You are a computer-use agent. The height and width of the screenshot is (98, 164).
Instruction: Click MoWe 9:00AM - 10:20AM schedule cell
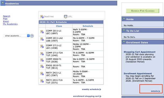point(88,74)
